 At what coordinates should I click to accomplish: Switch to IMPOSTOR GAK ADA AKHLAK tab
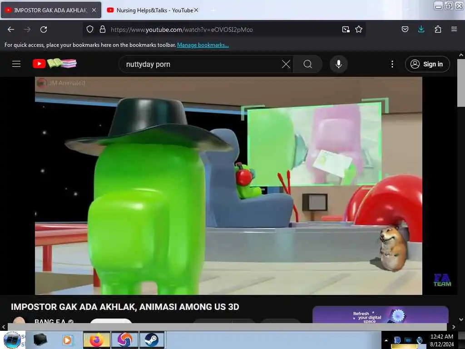coord(50,10)
